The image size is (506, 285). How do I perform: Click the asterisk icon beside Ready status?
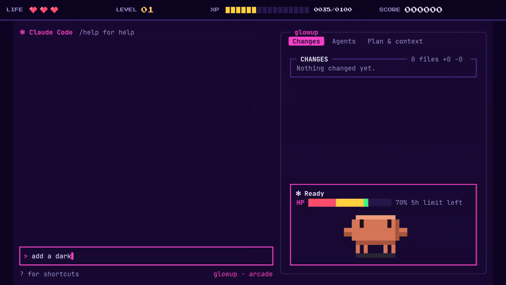pos(298,193)
